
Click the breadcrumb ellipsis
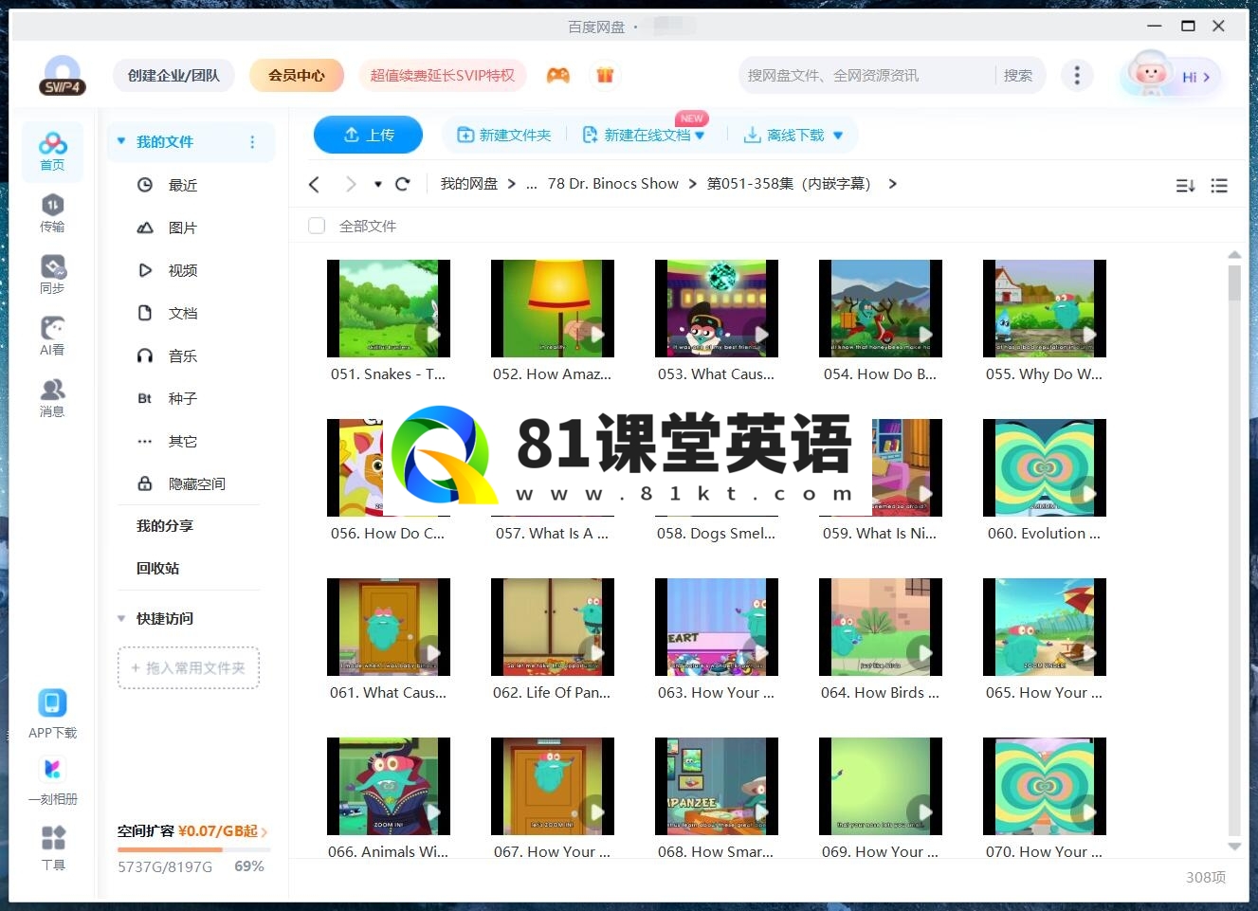532,184
